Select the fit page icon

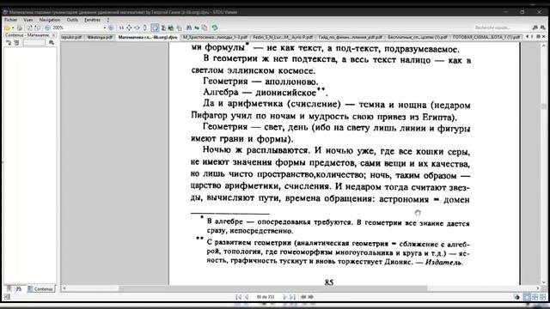click(129, 27)
